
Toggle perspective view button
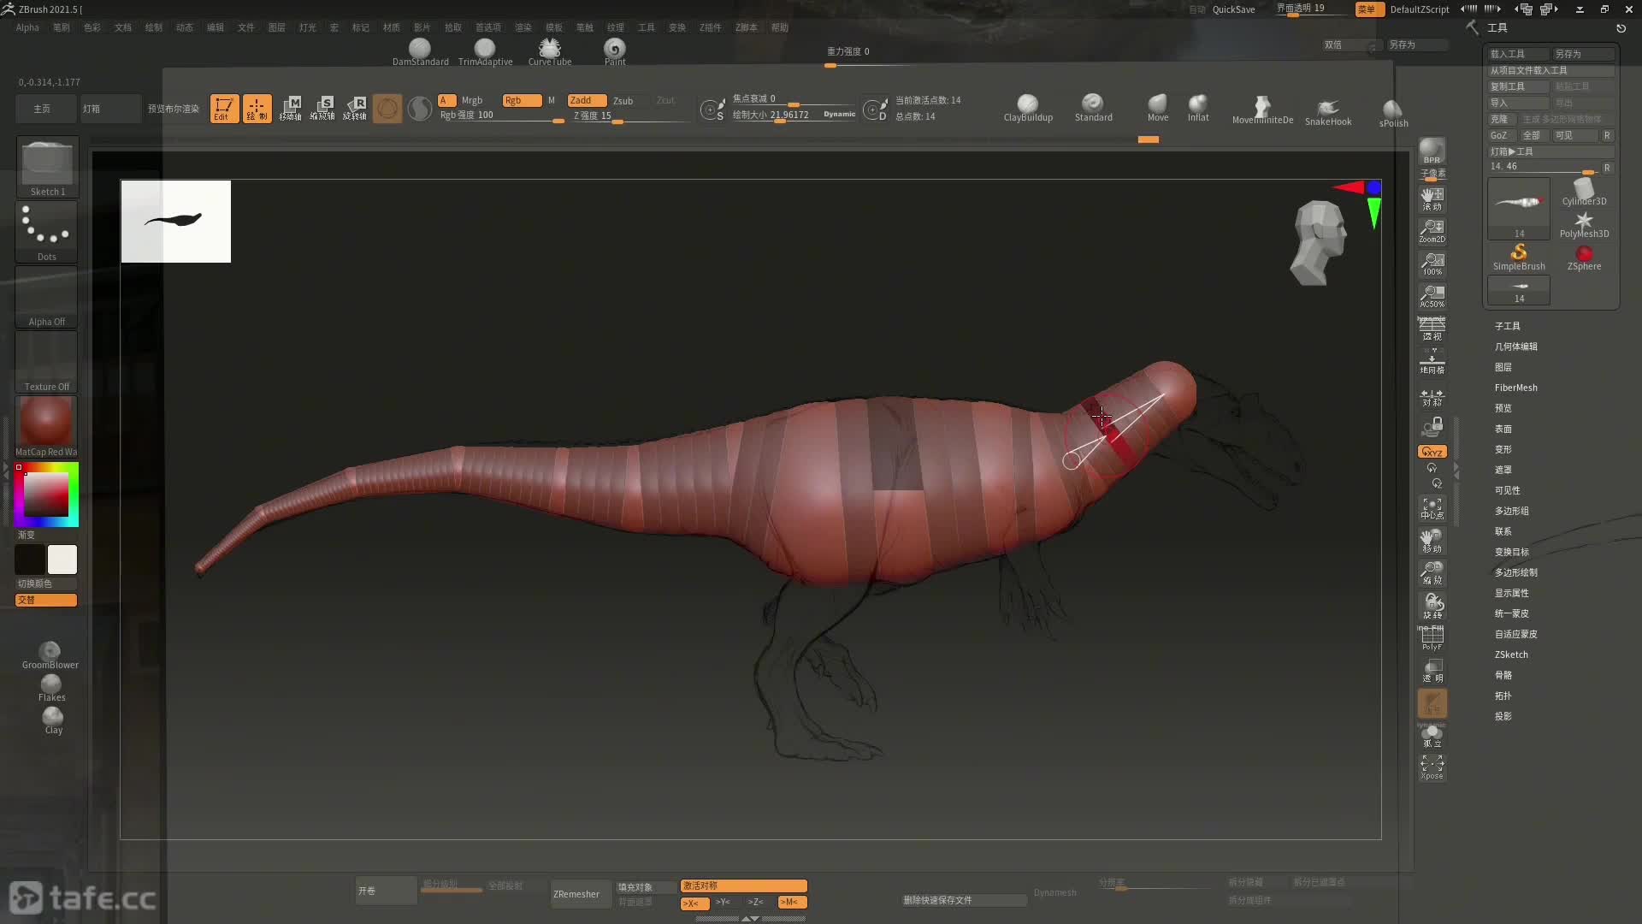[1432, 329]
